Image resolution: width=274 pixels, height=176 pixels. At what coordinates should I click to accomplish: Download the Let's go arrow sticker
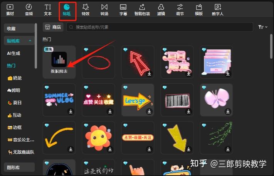149,111
